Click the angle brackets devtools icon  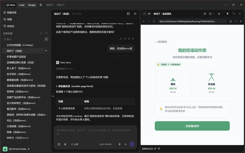(x=236, y=21)
